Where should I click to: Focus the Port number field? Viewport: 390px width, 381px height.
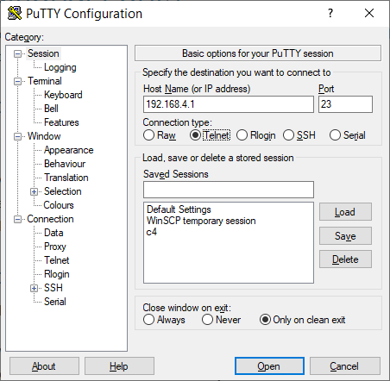coord(345,104)
